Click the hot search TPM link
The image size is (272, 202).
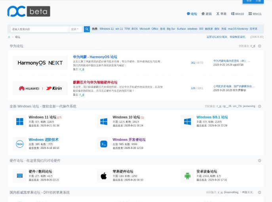[127, 29]
